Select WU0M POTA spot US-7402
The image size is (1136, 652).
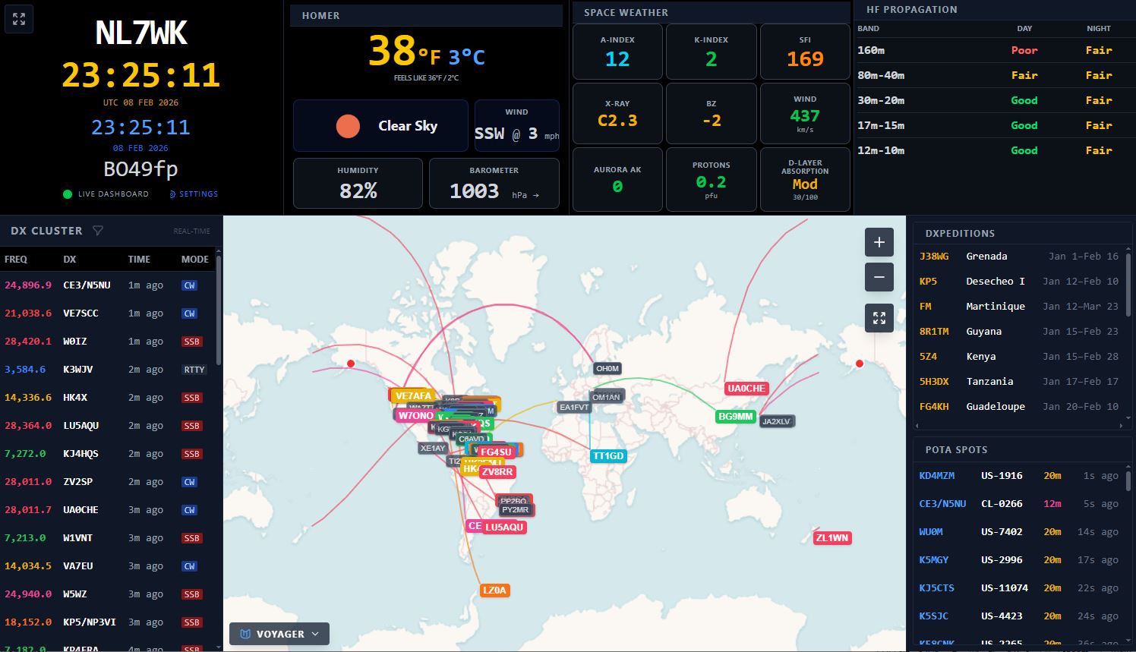pos(1018,532)
